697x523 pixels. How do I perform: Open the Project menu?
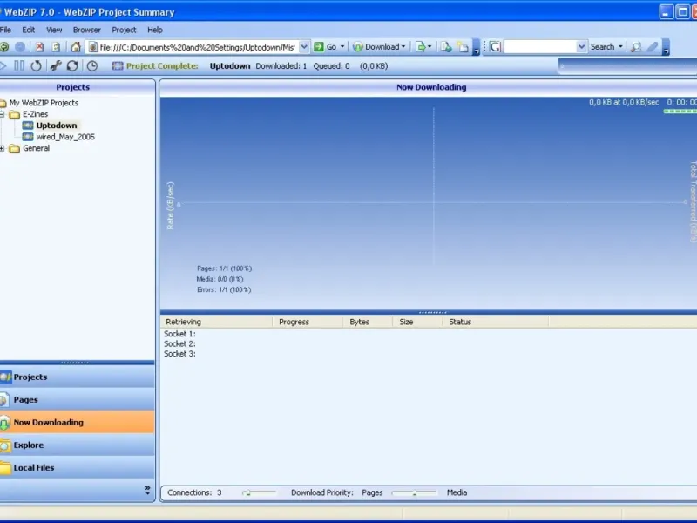124,30
